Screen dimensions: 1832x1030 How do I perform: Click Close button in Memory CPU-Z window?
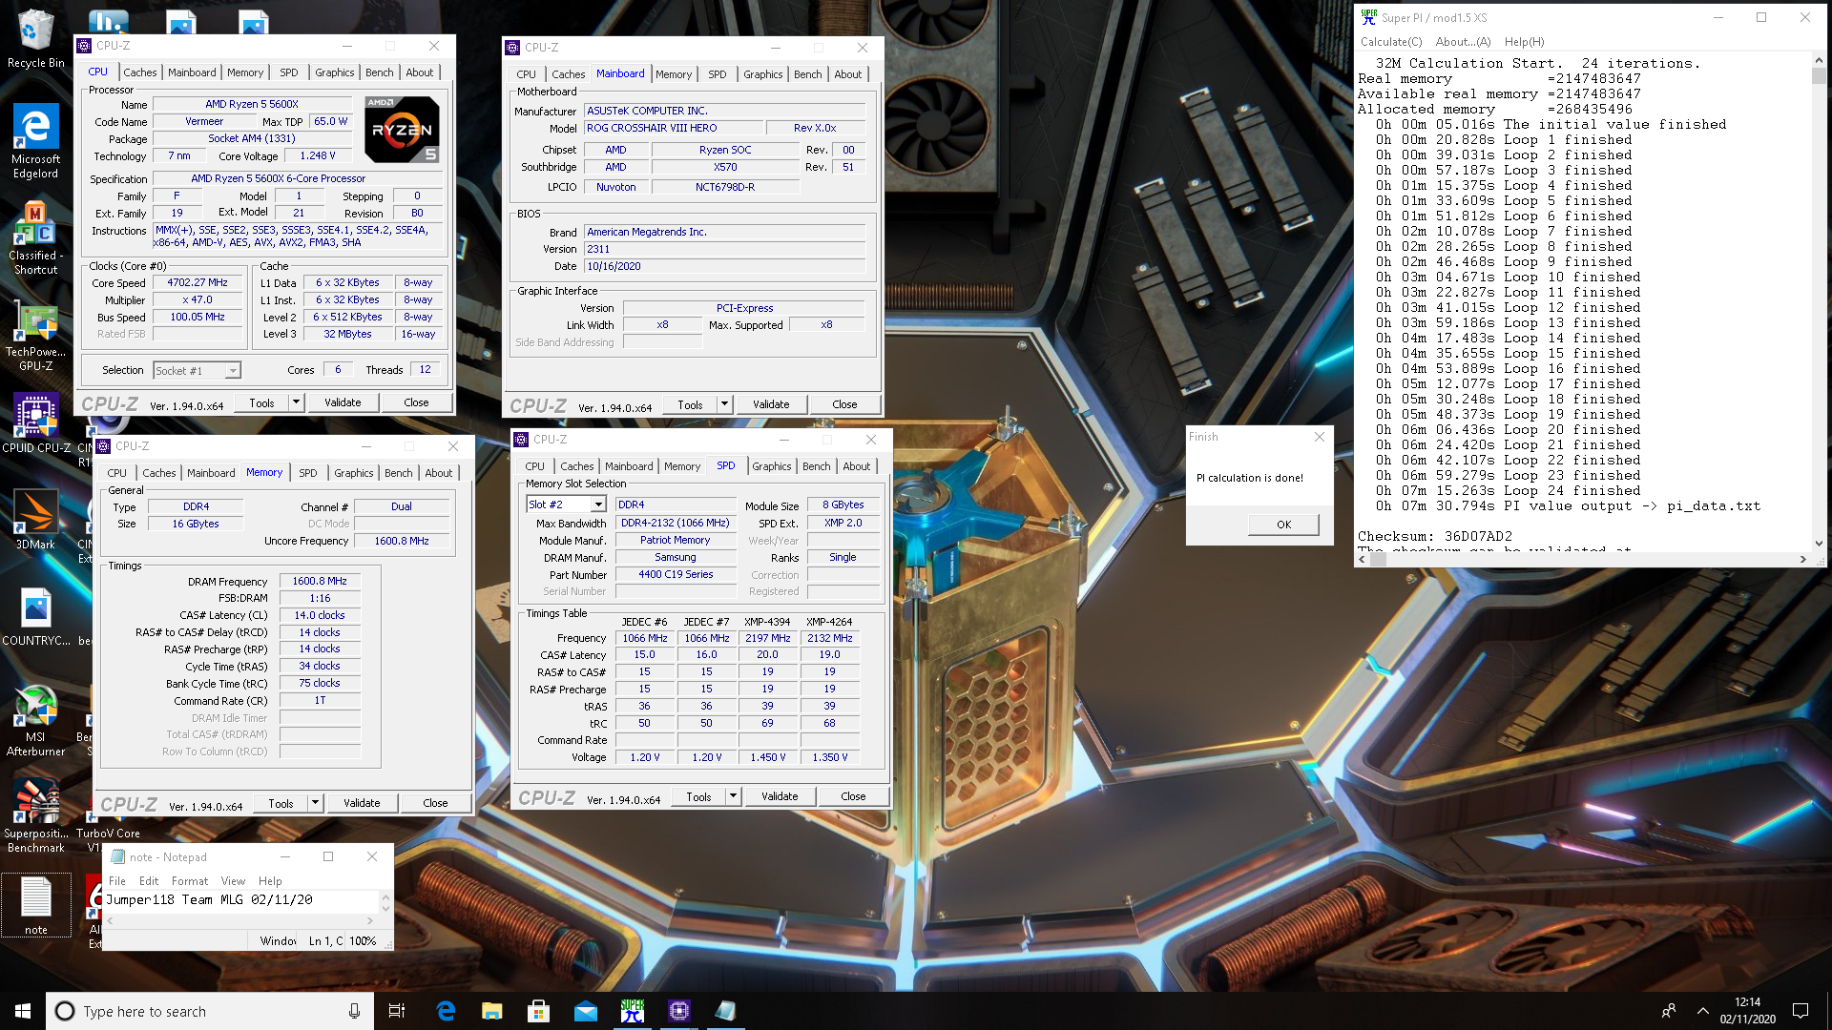(435, 803)
